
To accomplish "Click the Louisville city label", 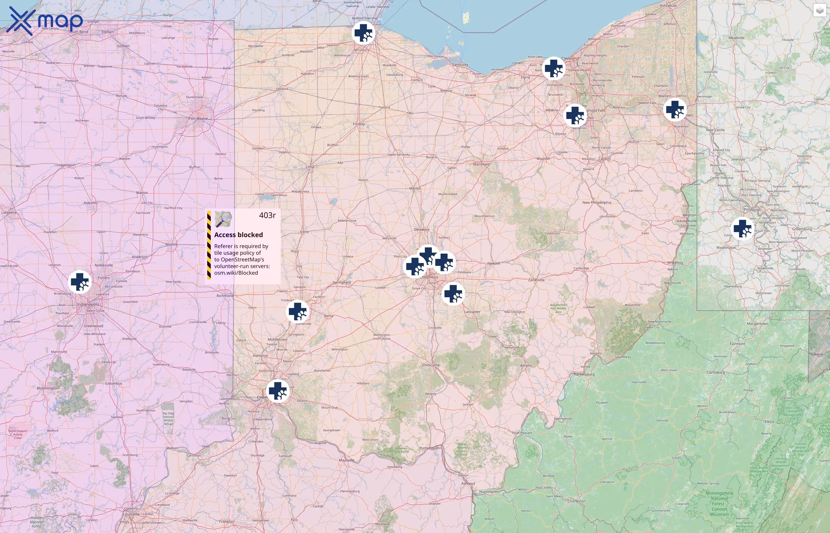I will pos(131,514).
